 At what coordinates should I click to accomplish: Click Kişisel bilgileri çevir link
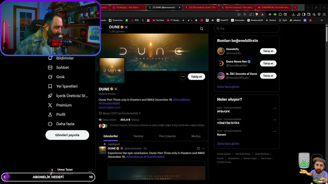pos(110,108)
